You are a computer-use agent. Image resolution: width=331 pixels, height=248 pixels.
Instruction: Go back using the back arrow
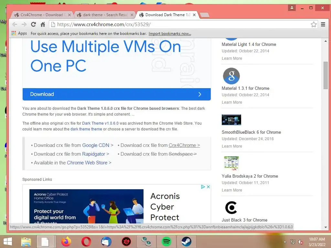tap(15, 24)
